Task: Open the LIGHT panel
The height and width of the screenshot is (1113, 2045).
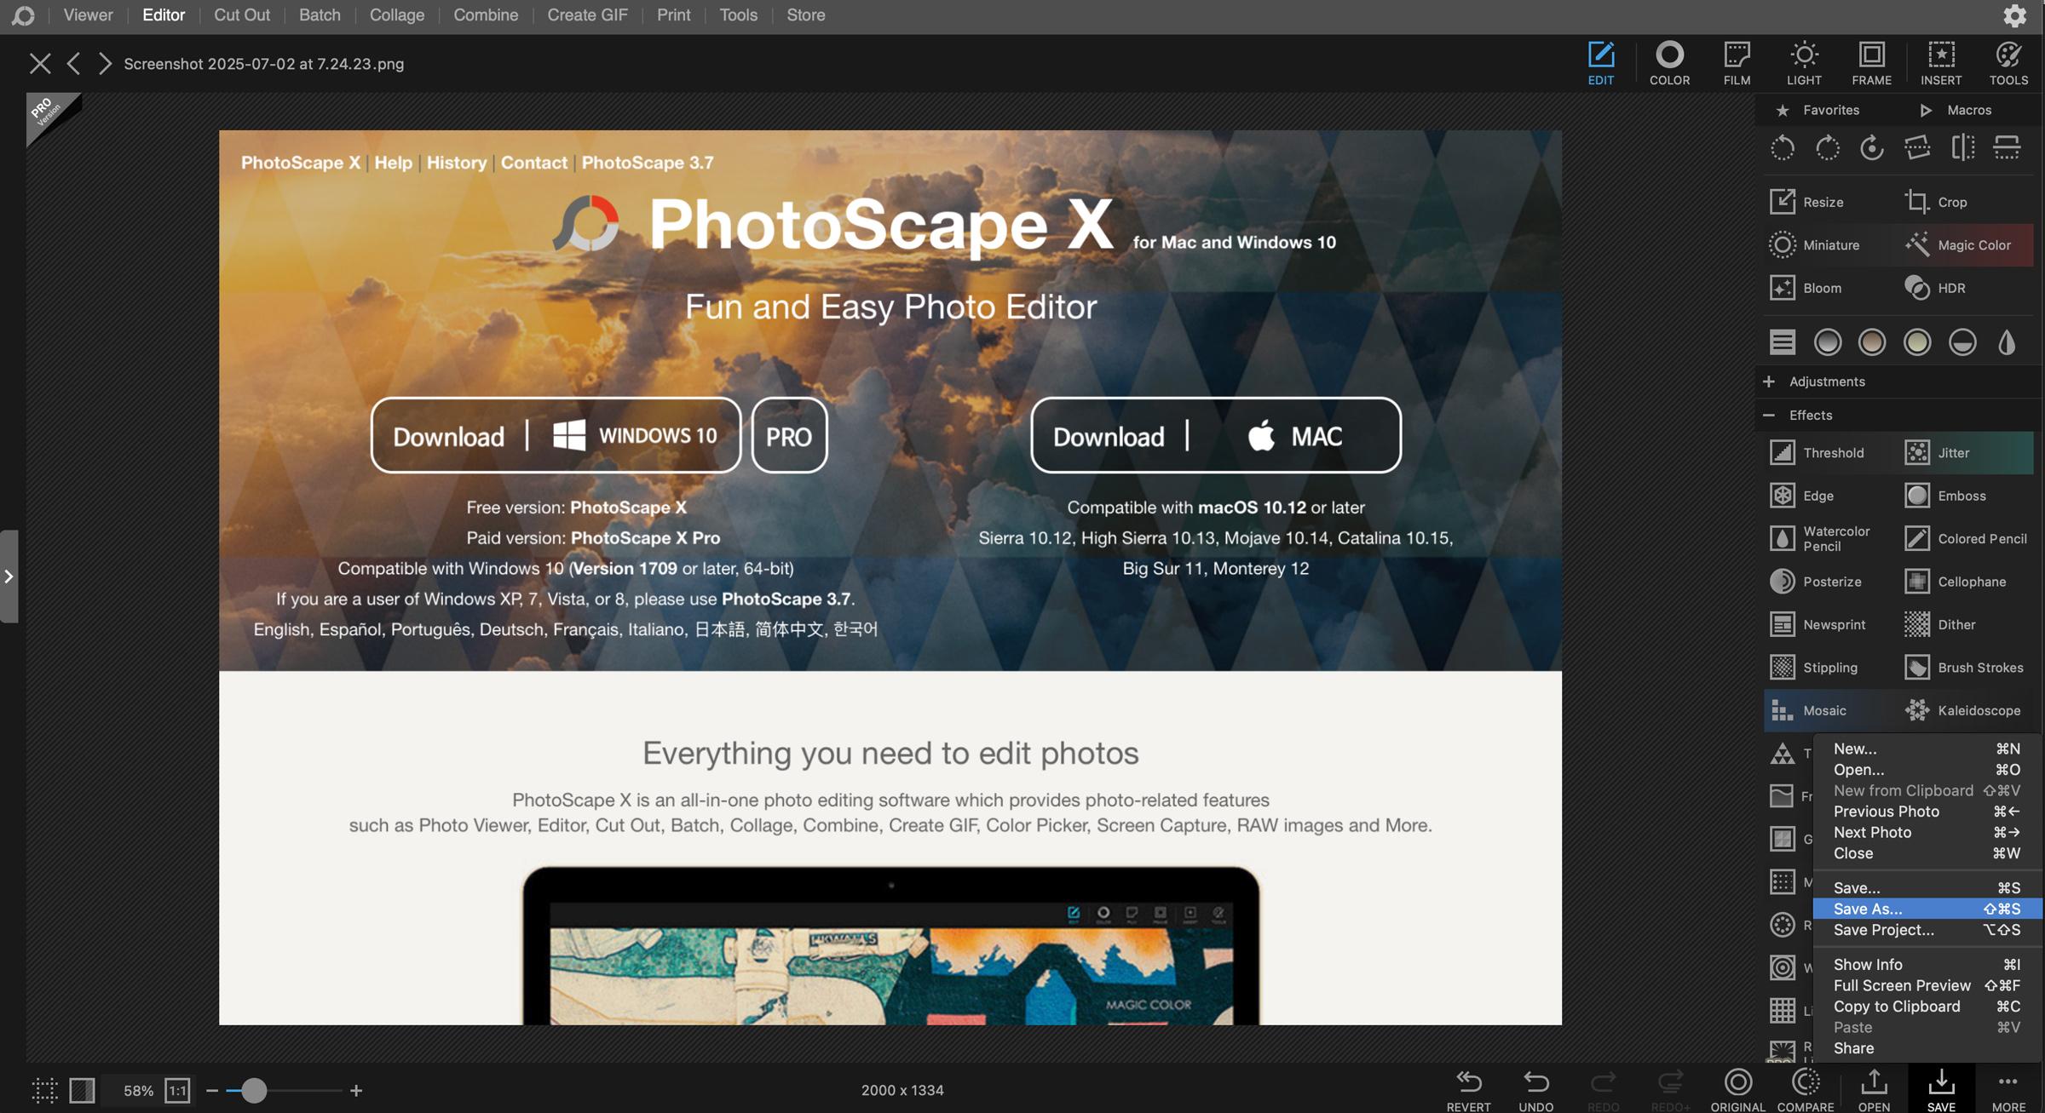Action: pyautogui.click(x=1803, y=63)
